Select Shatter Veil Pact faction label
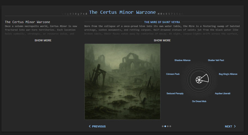 click(x=216, y=60)
